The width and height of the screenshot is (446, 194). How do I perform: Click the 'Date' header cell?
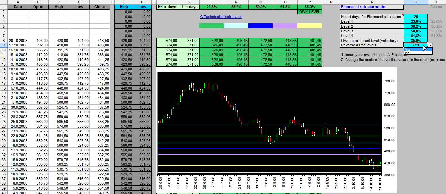click(x=18, y=7)
